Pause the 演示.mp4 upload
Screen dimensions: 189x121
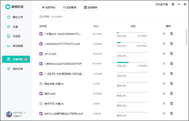(164, 94)
